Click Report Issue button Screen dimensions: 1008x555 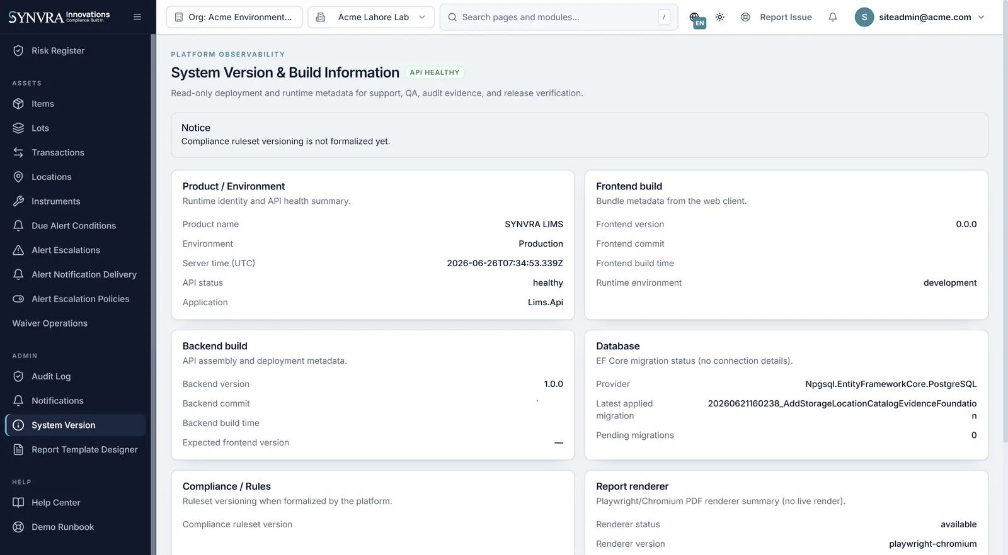[x=776, y=17]
